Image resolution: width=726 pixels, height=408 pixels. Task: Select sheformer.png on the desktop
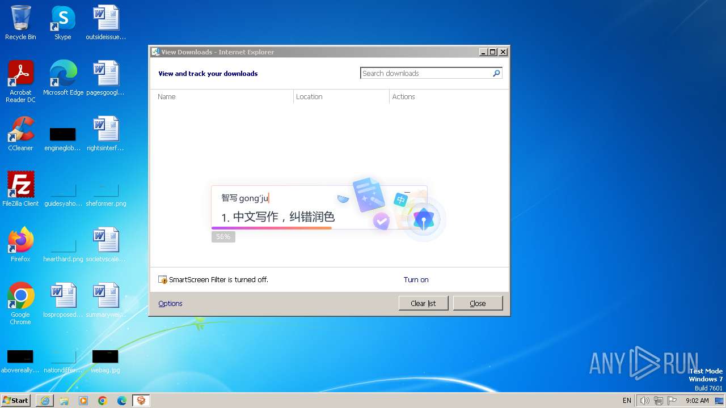point(105,194)
